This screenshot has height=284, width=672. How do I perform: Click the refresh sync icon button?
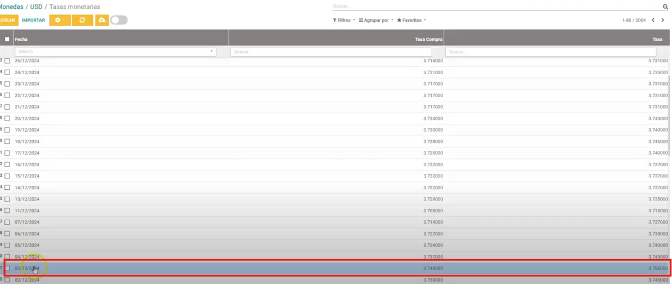point(83,20)
